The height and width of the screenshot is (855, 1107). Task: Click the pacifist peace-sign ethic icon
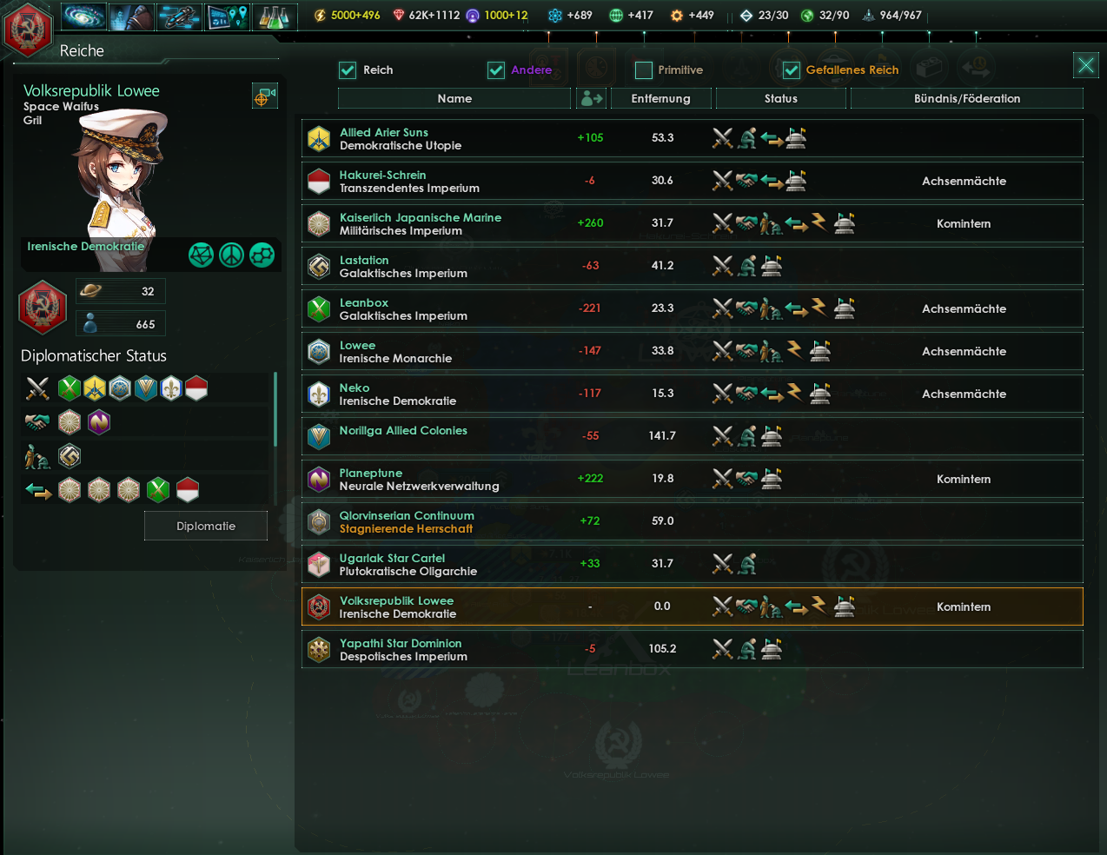231,255
